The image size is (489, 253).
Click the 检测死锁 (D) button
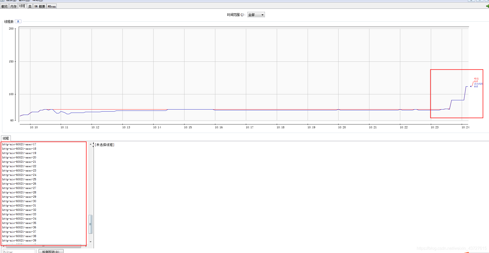point(51,251)
